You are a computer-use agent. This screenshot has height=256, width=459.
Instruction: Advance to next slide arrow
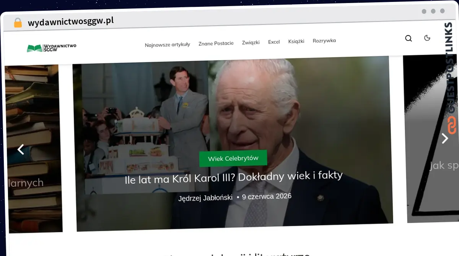point(445,138)
